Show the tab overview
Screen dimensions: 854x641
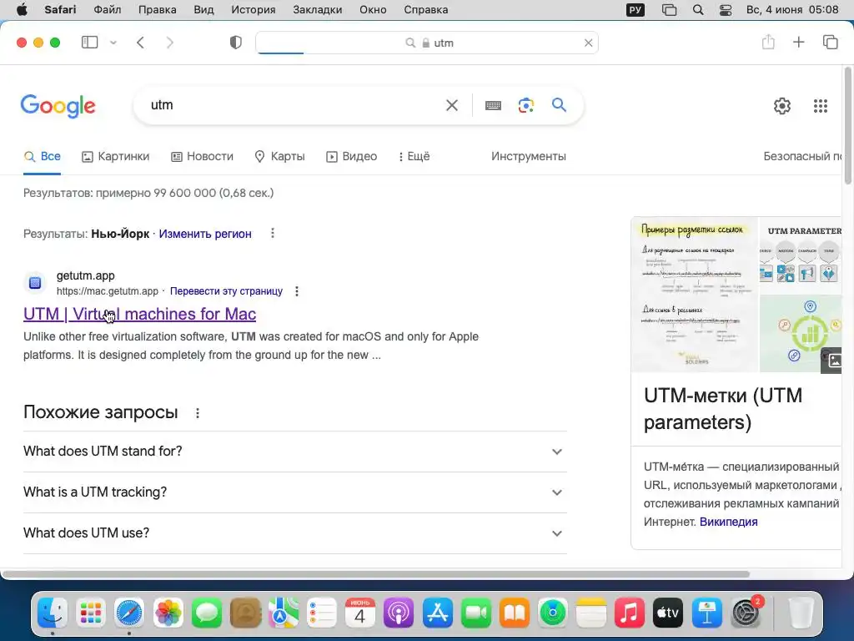[830, 42]
